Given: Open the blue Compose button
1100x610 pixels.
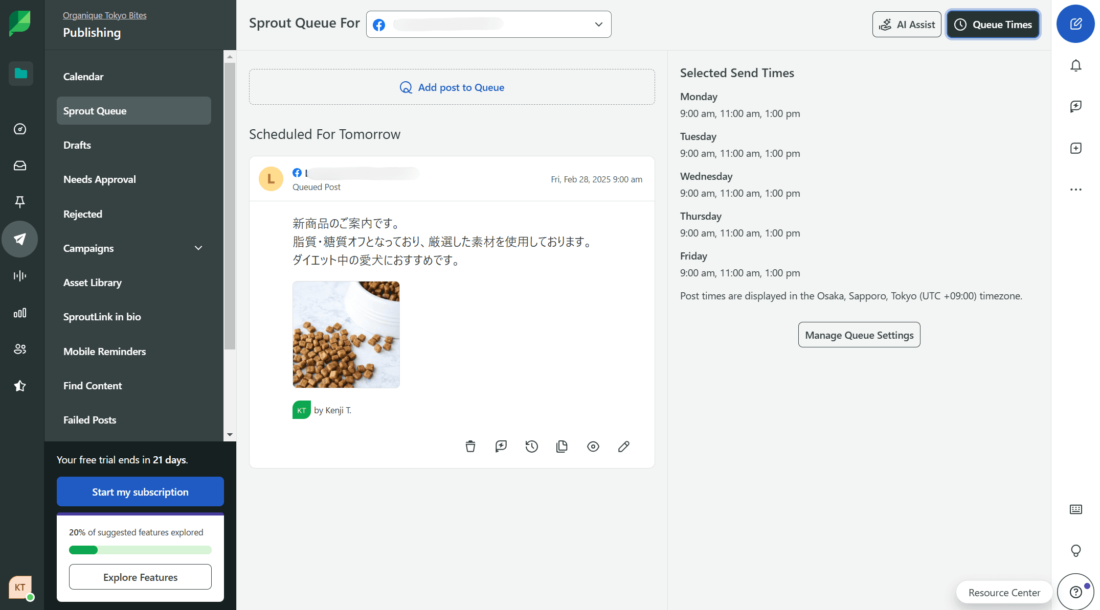Looking at the screenshot, I should click(1075, 24).
